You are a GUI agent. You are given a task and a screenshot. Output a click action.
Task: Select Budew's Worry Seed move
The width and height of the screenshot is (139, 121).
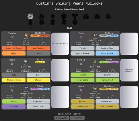107,80
